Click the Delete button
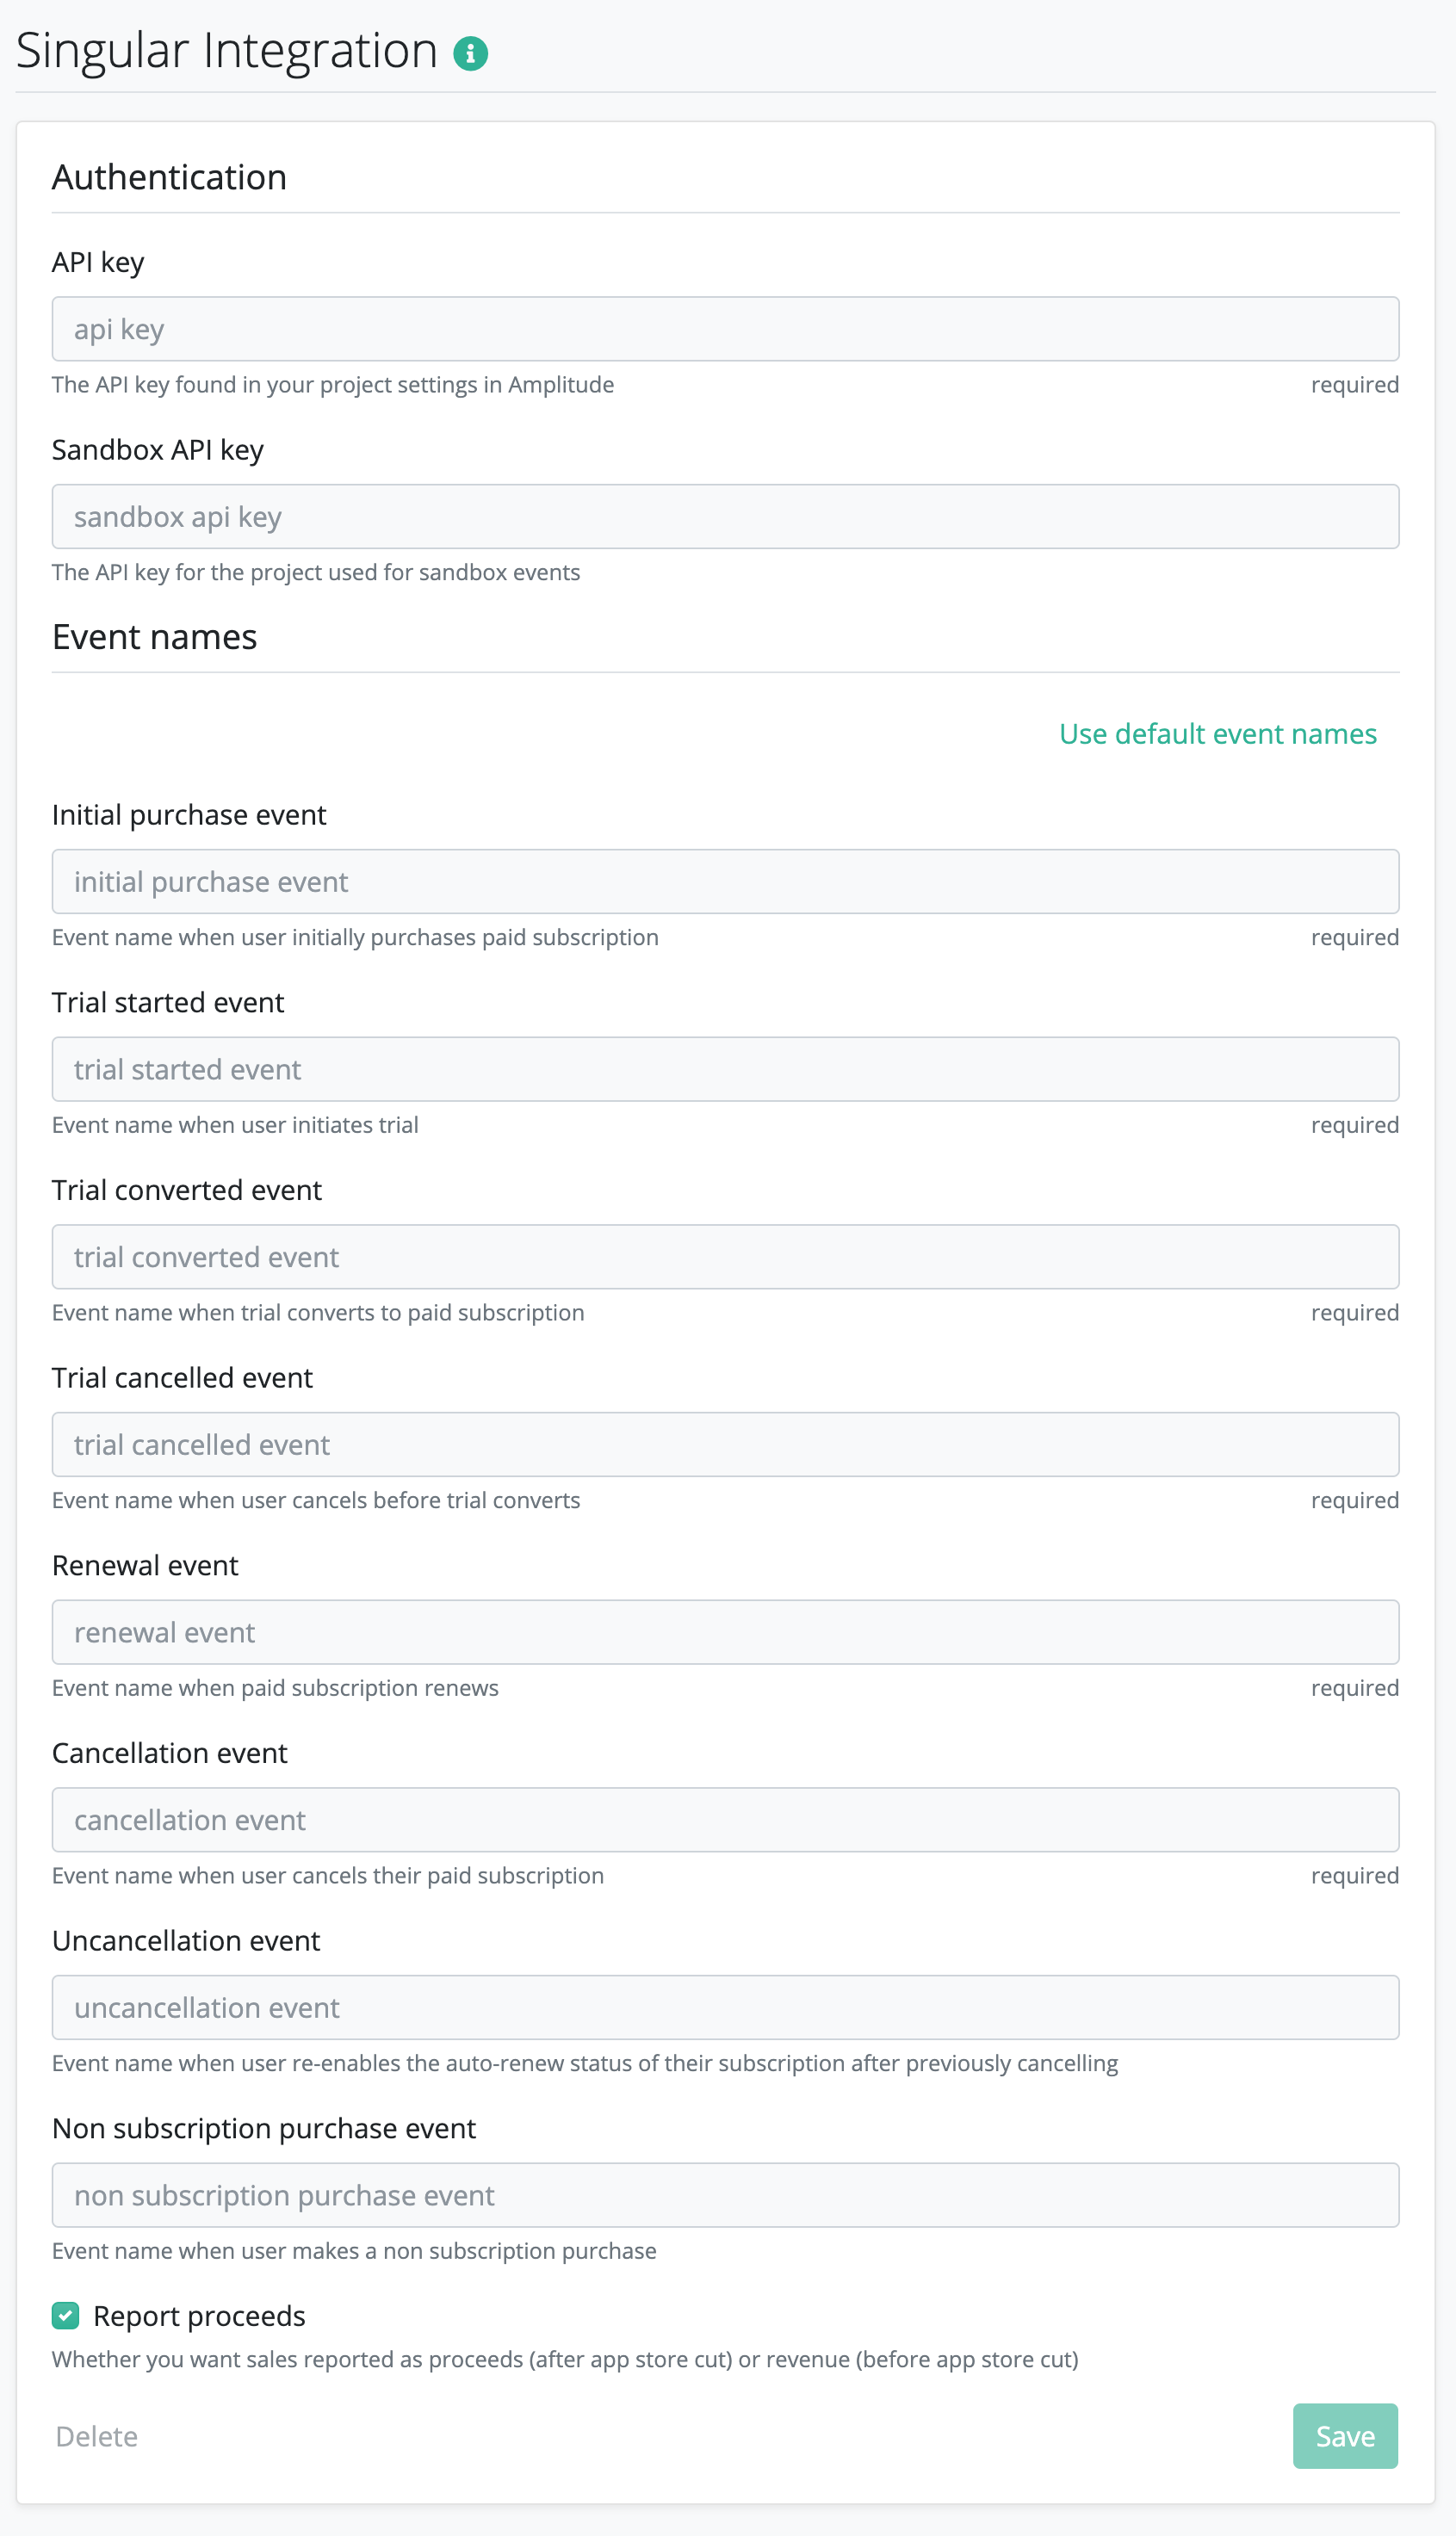Image resolution: width=1456 pixels, height=2536 pixels. (x=97, y=2436)
